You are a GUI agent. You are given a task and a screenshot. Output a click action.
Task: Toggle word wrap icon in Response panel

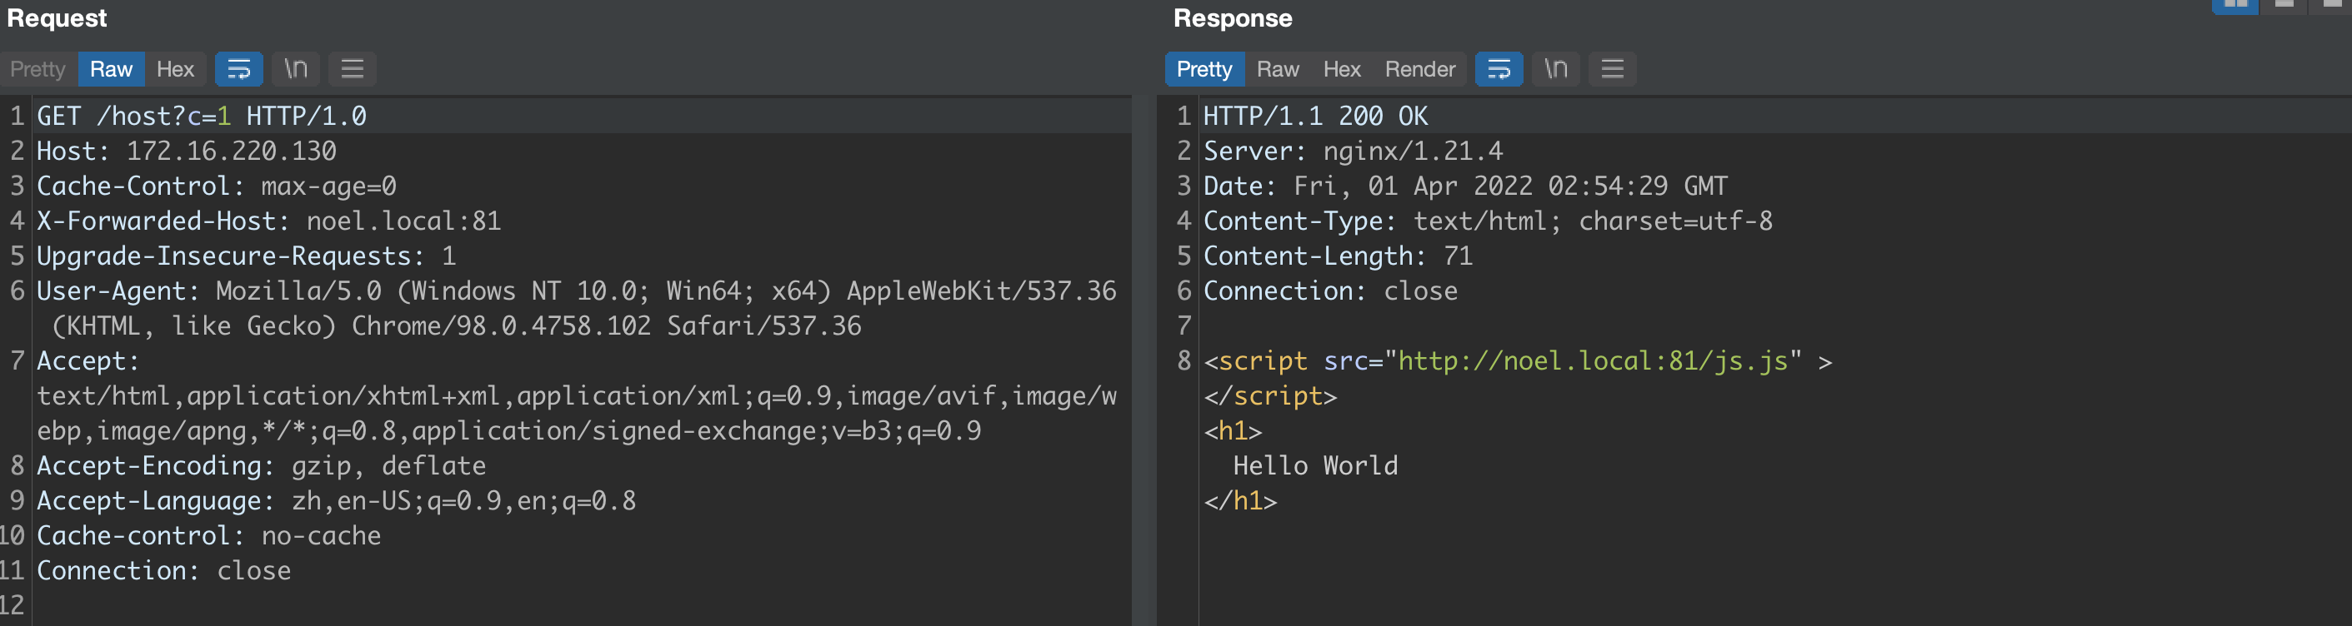pos(1499,69)
